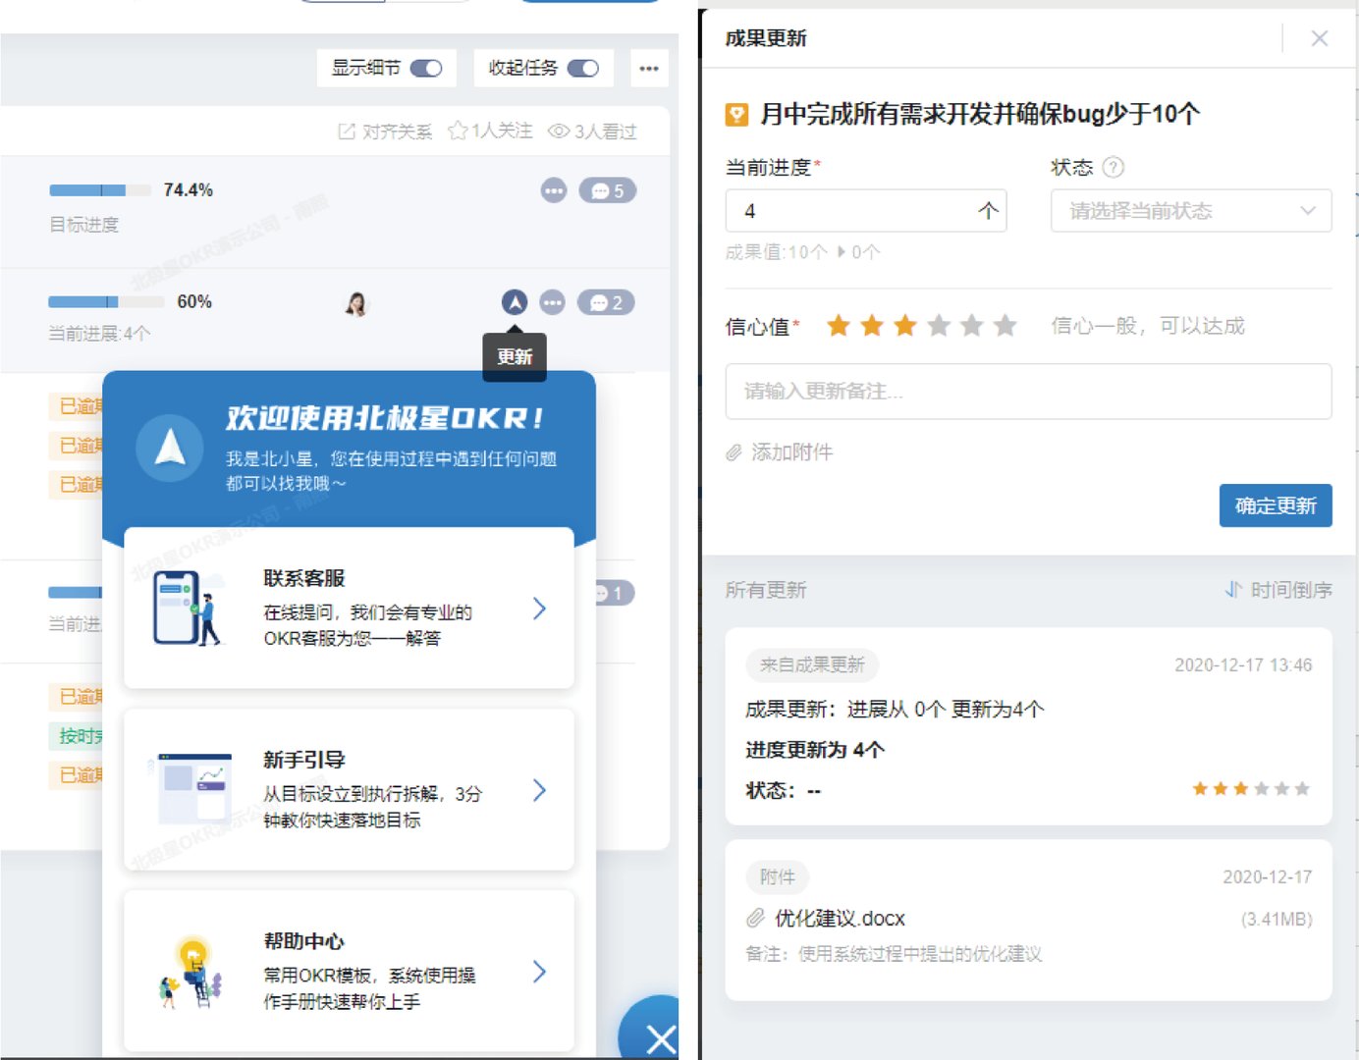Open the more options ellipsis menu
Screen dimensions: 1359x1060
[648, 68]
